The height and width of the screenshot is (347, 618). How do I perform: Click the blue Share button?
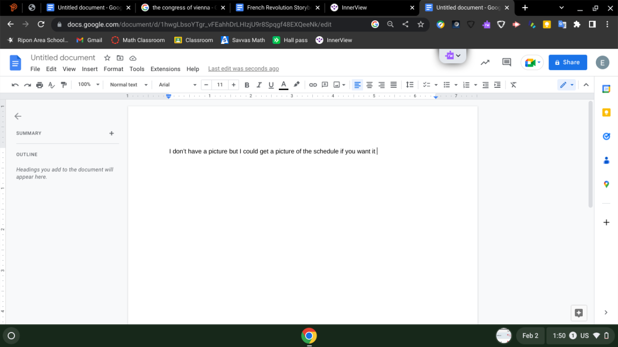tap(567, 62)
